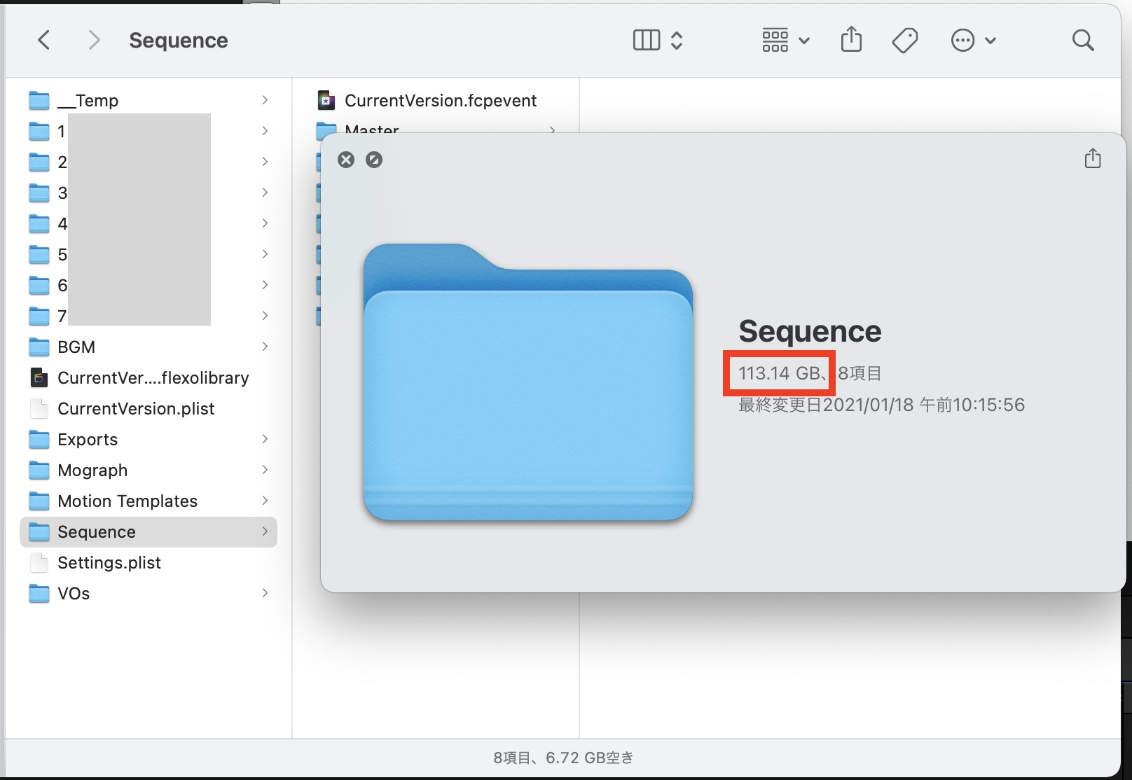Open the ellipsis action menu
The image size is (1132, 780).
tap(973, 41)
